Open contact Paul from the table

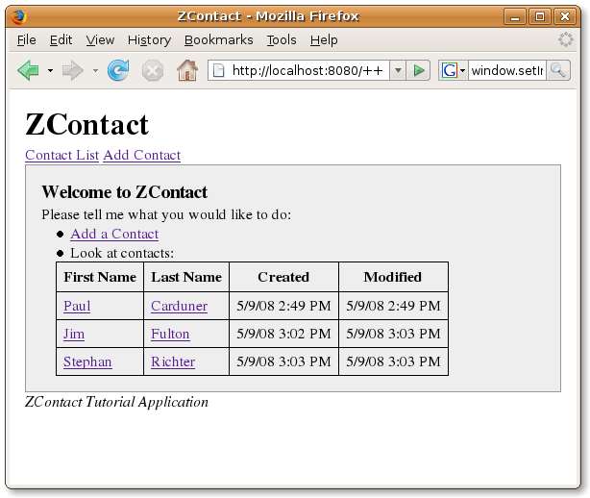click(x=77, y=306)
